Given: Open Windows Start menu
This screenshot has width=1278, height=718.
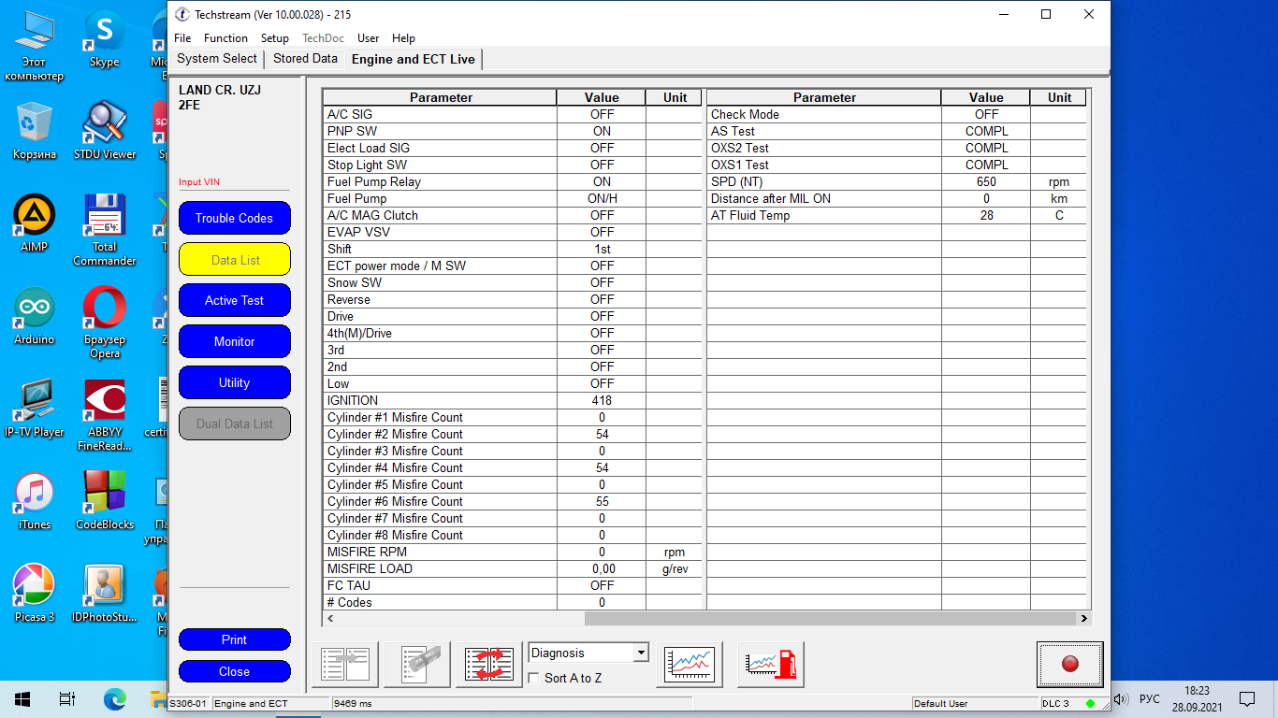Looking at the screenshot, I should tap(22, 698).
